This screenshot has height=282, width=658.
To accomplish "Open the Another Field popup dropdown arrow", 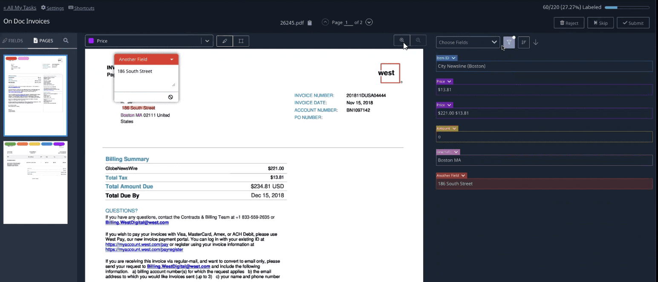I will (x=172, y=60).
